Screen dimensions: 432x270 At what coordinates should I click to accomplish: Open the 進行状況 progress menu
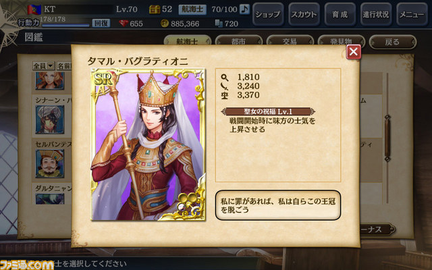pyautogui.click(x=376, y=14)
